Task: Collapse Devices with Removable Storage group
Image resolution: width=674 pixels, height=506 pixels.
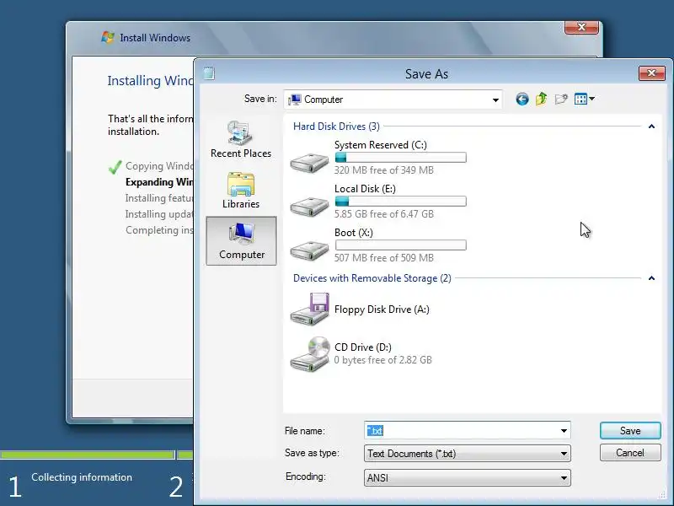Action: coord(651,278)
